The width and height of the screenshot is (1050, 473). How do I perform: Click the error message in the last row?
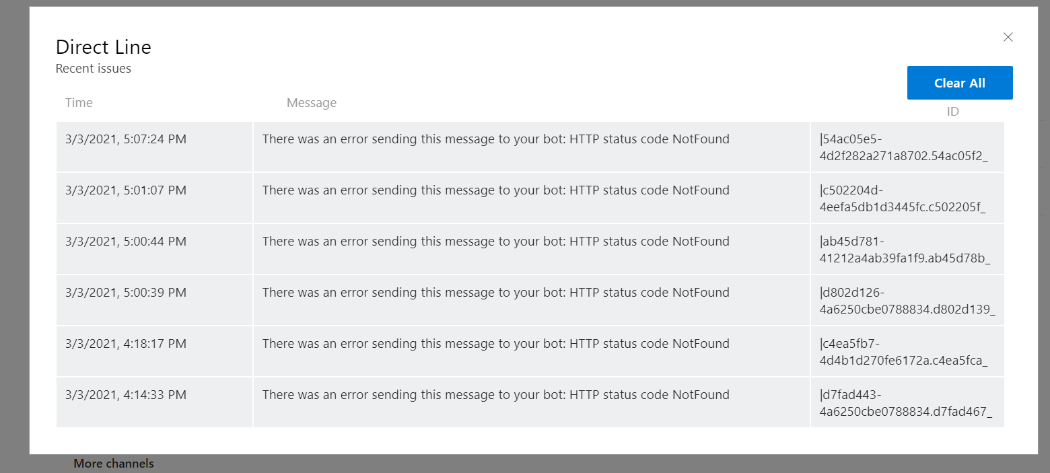pyautogui.click(x=495, y=396)
